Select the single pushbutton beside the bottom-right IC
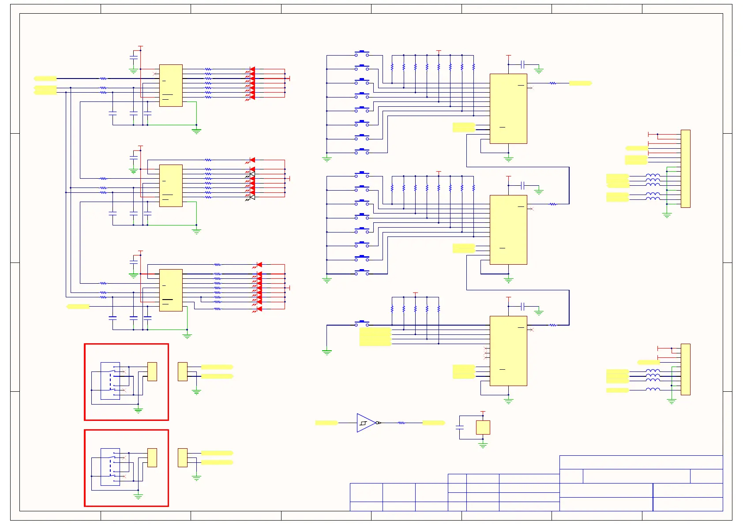This screenshot has height=525, width=743. [x=362, y=324]
